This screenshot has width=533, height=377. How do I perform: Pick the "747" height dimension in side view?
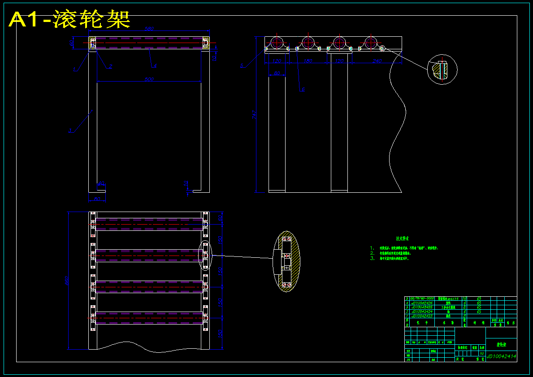(x=254, y=115)
